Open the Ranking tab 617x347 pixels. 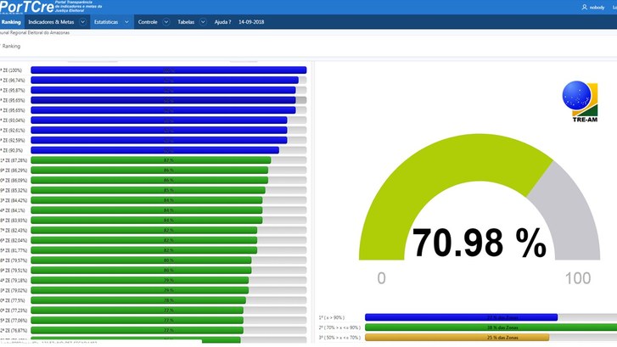(11, 22)
